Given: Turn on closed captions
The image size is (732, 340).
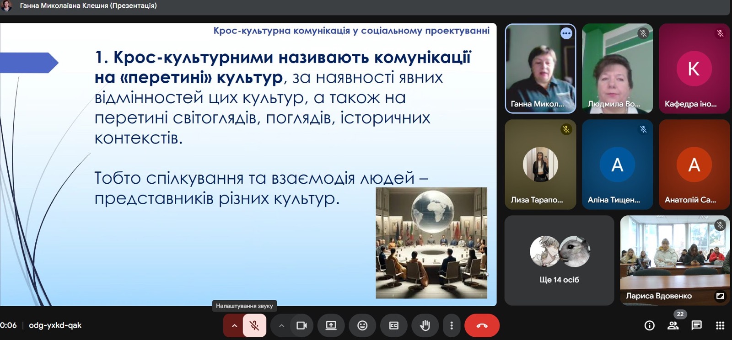Looking at the screenshot, I should tap(393, 325).
